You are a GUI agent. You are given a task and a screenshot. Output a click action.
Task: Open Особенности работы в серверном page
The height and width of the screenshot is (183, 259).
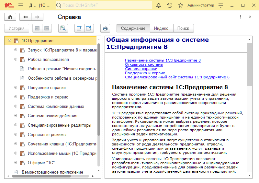[x=62, y=78]
